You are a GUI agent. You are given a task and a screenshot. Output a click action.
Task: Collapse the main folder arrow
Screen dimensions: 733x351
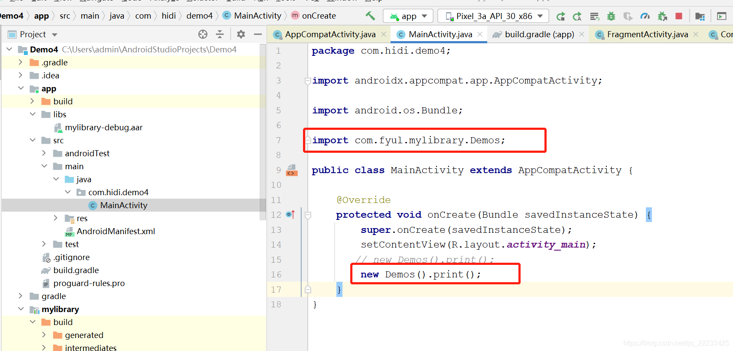coord(44,166)
